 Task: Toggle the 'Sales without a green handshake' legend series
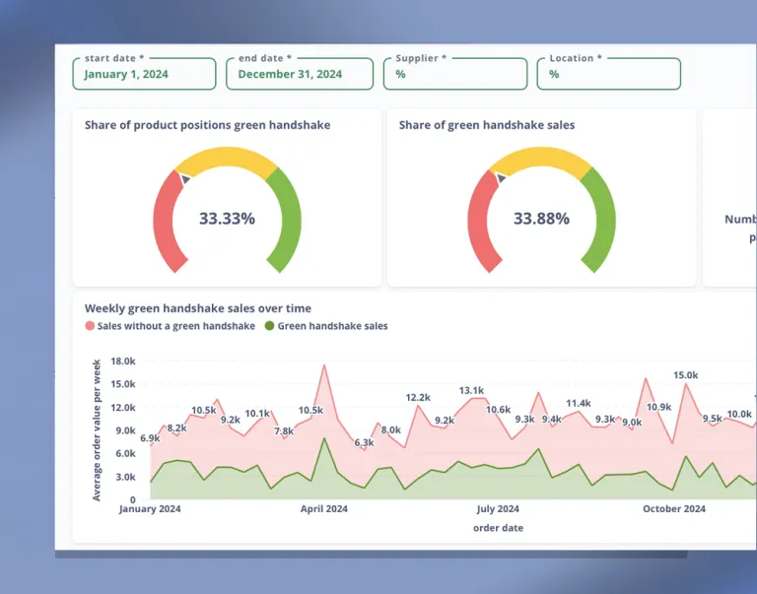coord(175,326)
